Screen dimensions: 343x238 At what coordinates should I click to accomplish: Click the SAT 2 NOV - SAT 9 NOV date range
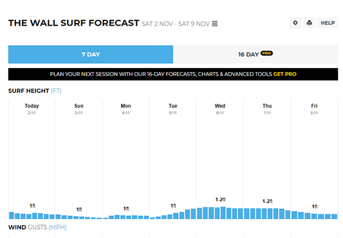pyautogui.click(x=176, y=24)
